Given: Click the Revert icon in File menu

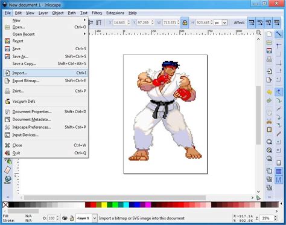Looking at the screenshot, I should (7, 41).
